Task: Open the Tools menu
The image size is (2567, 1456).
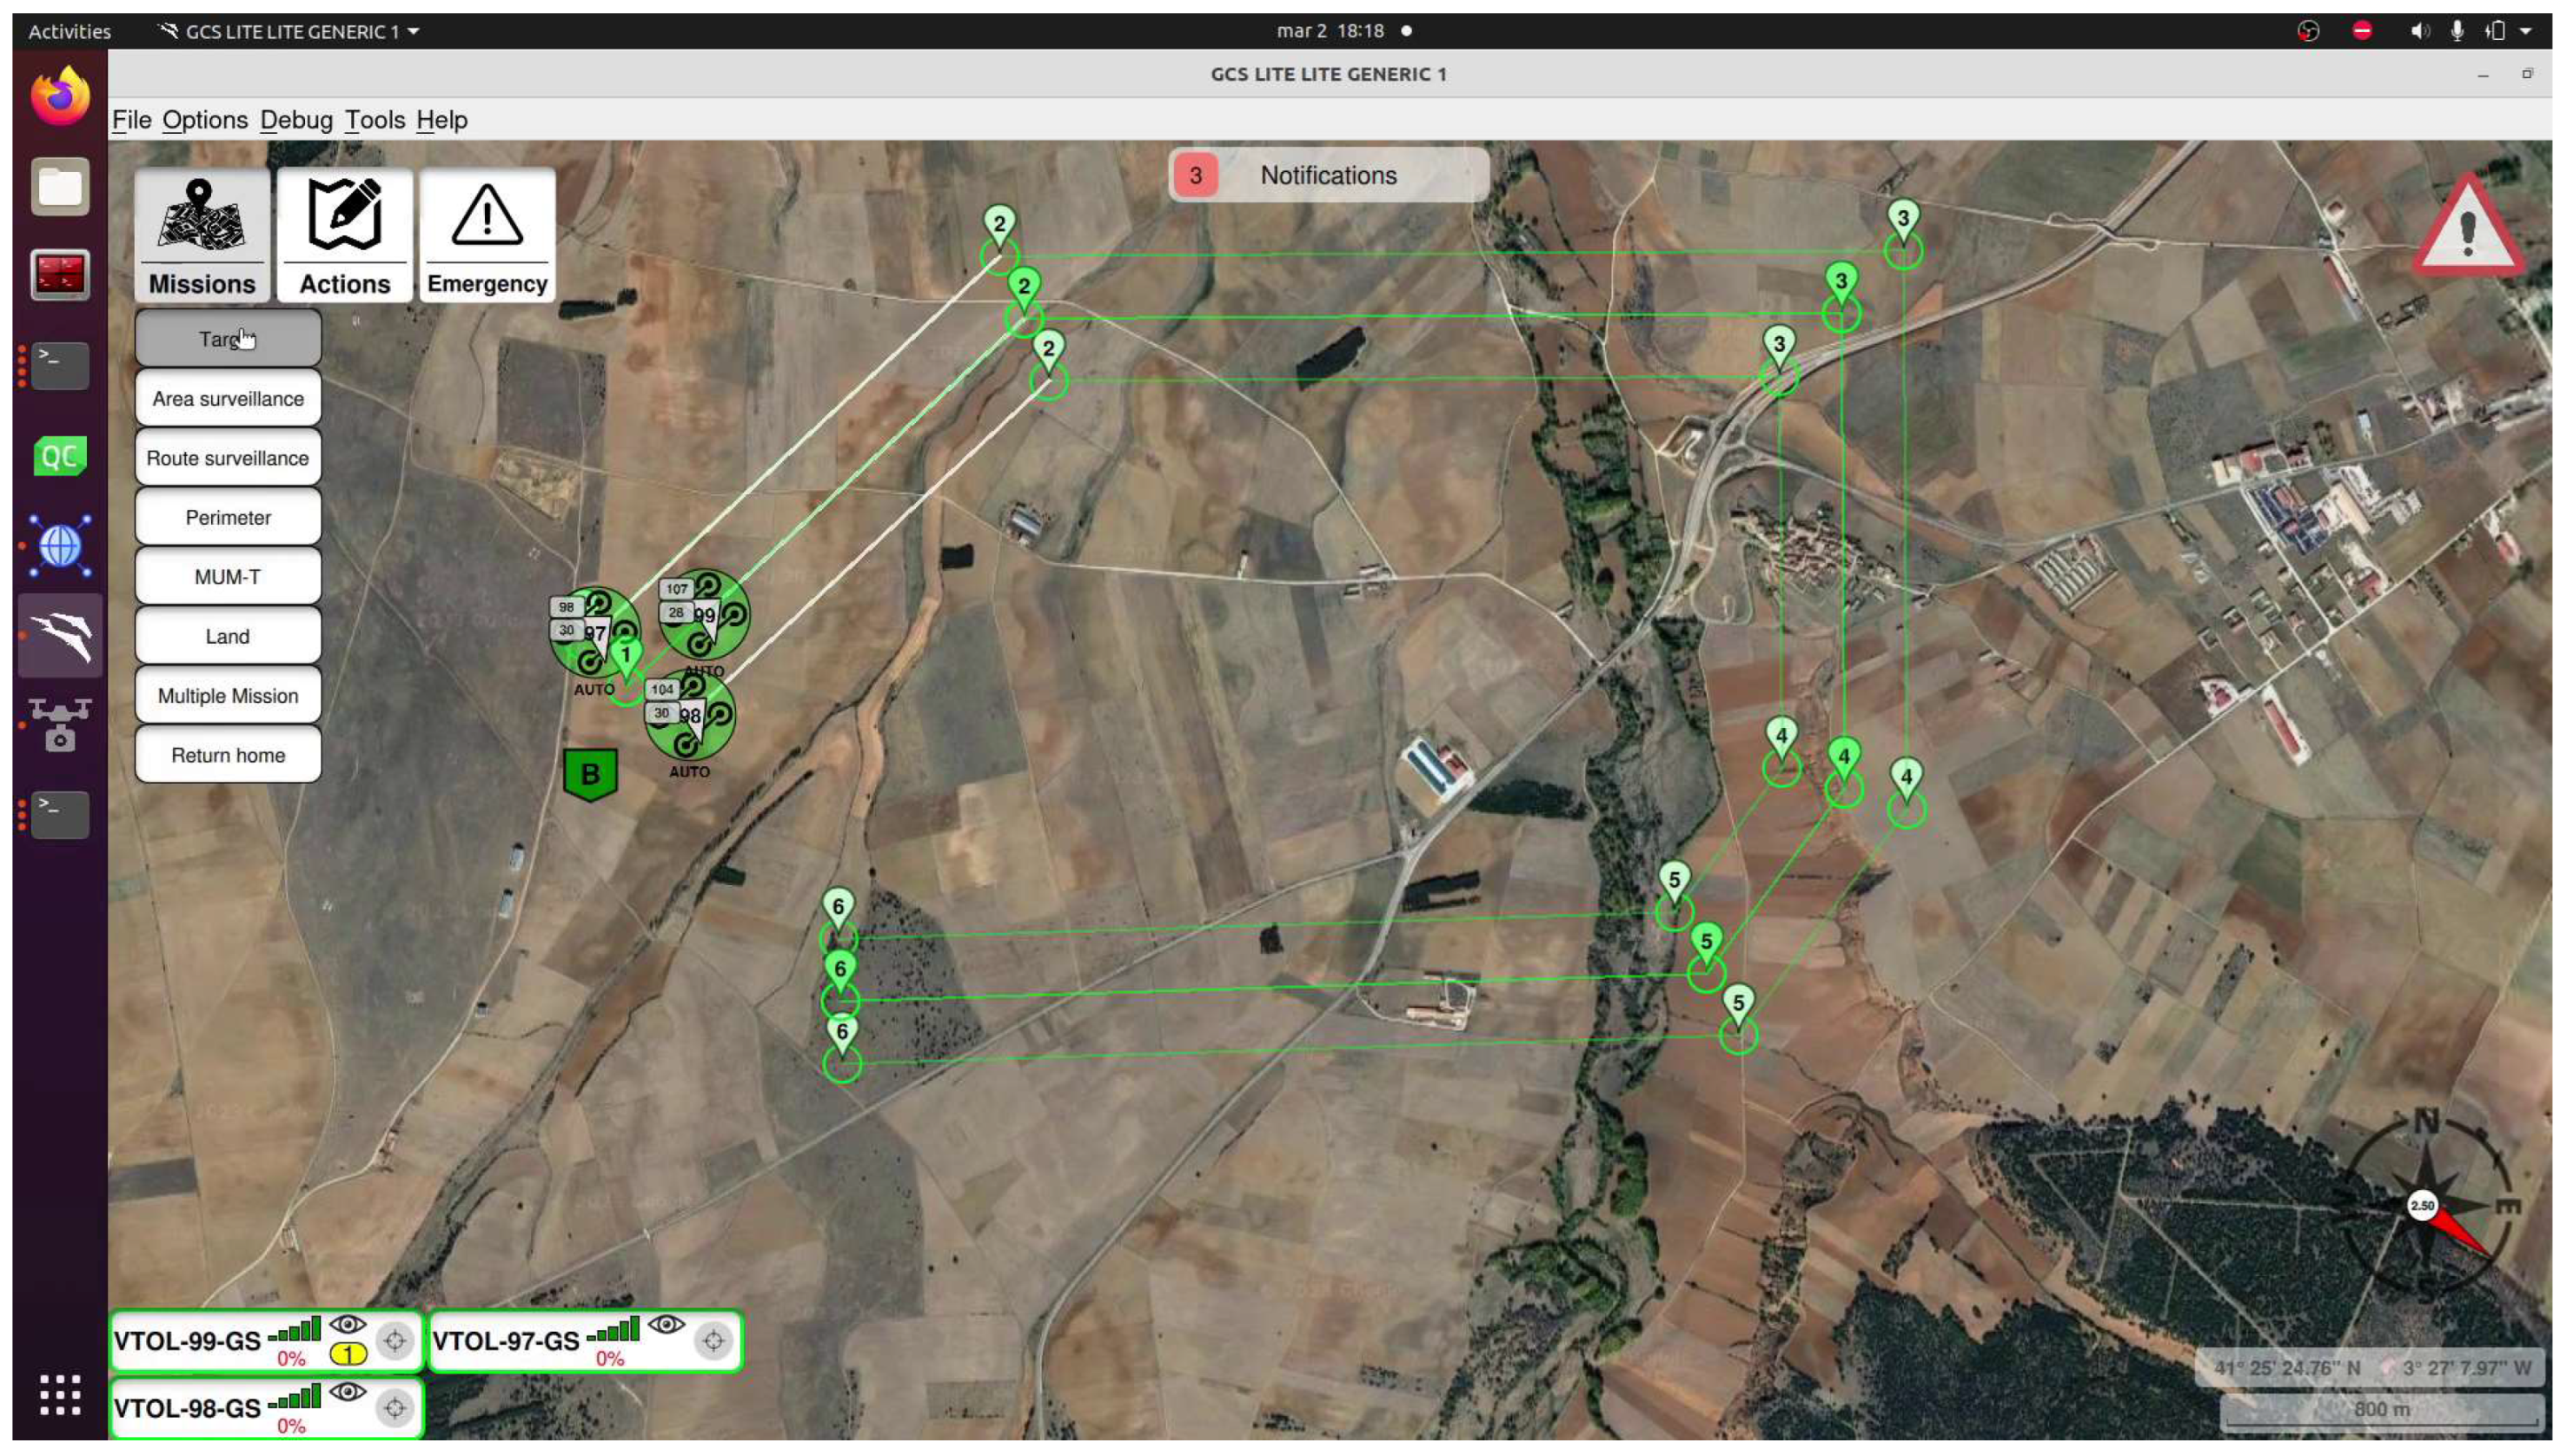Action: coord(375,120)
